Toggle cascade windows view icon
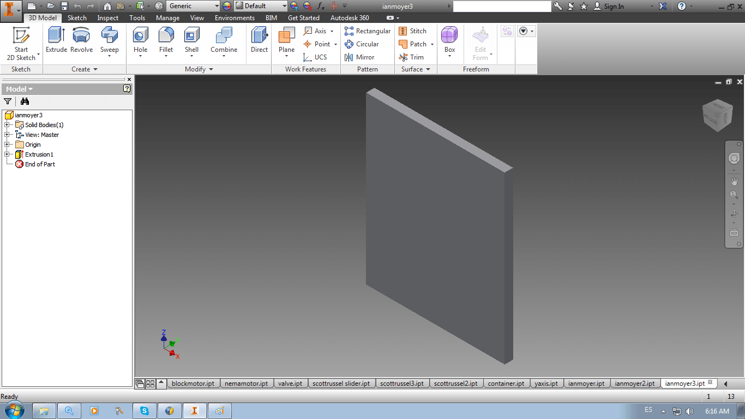The width and height of the screenshot is (745, 419). pyautogui.click(x=140, y=384)
